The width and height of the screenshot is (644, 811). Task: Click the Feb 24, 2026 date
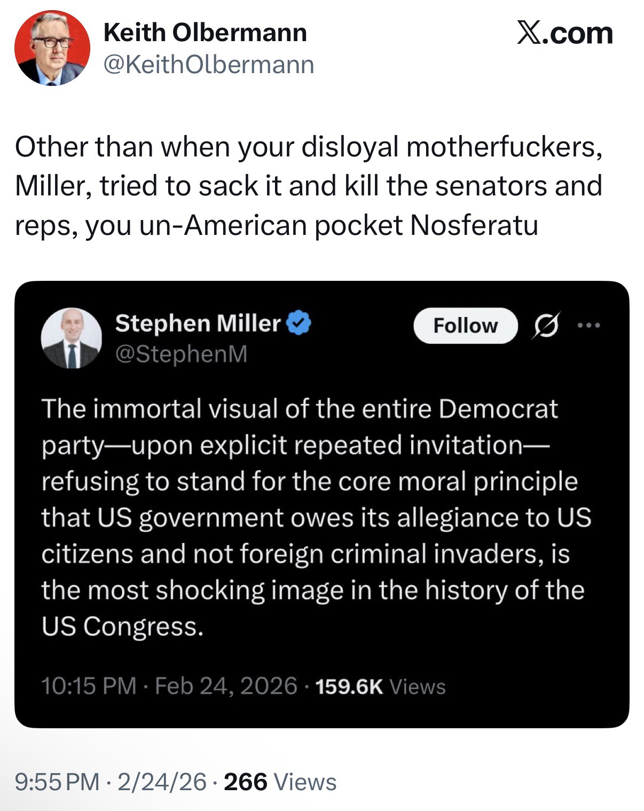[225, 686]
